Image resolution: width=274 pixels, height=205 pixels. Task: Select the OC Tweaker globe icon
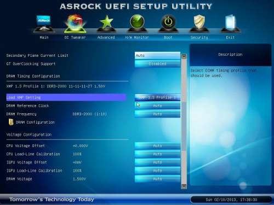pos(75,24)
